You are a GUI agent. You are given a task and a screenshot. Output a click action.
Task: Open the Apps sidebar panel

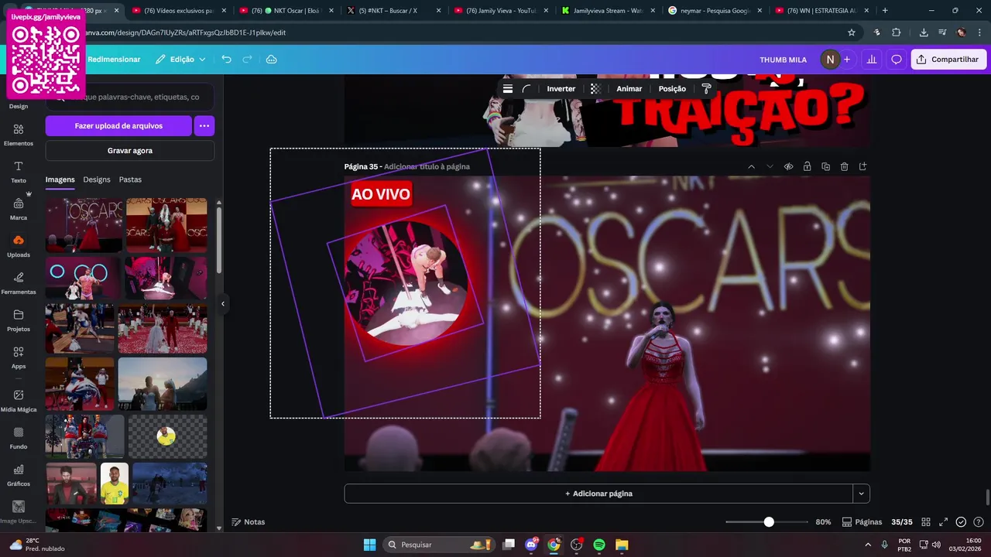(19, 357)
